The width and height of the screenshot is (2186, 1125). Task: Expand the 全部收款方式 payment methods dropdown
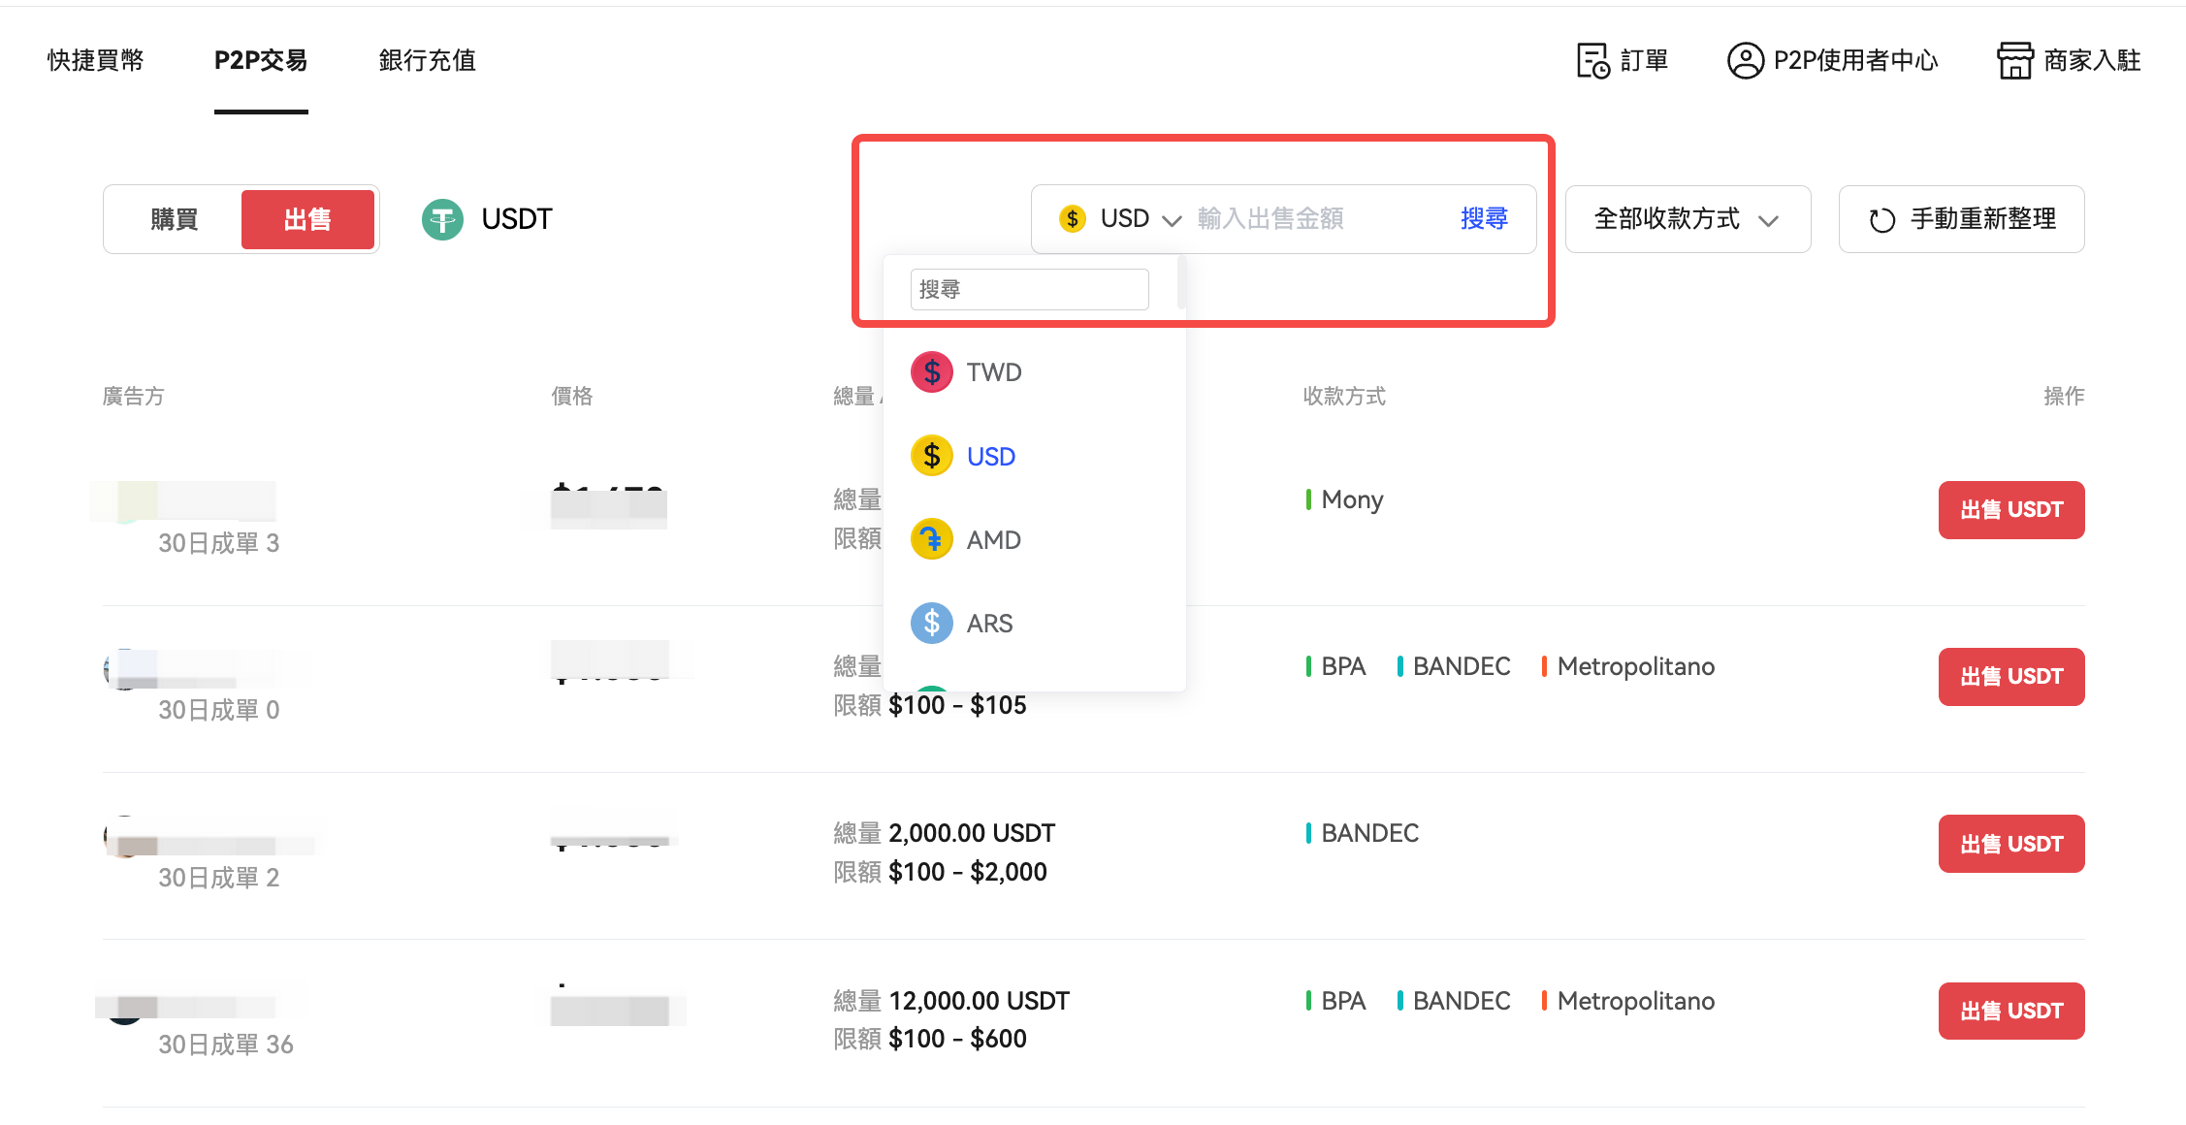pyautogui.click(x=1687, y=219)
